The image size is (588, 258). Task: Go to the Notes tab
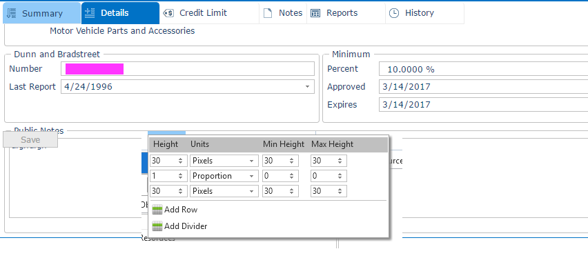tap(283, 13)
